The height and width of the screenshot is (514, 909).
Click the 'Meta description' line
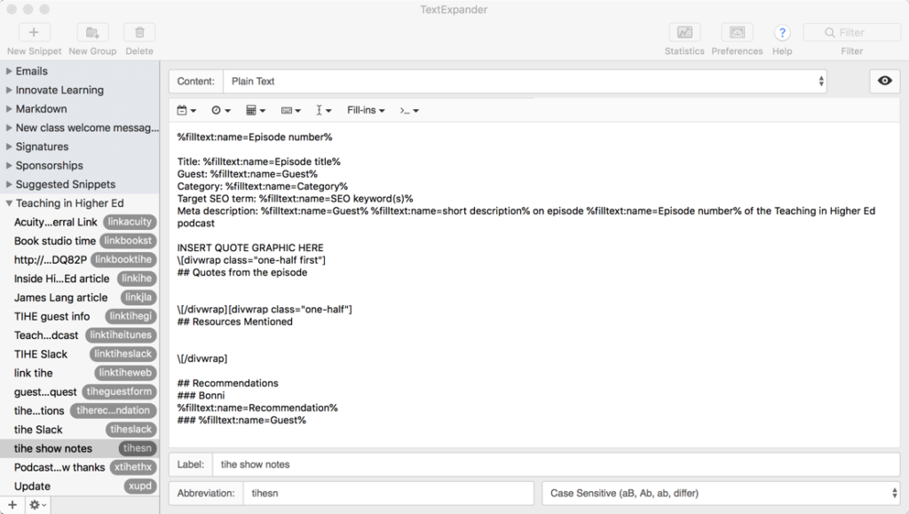(x=526, y=217)
